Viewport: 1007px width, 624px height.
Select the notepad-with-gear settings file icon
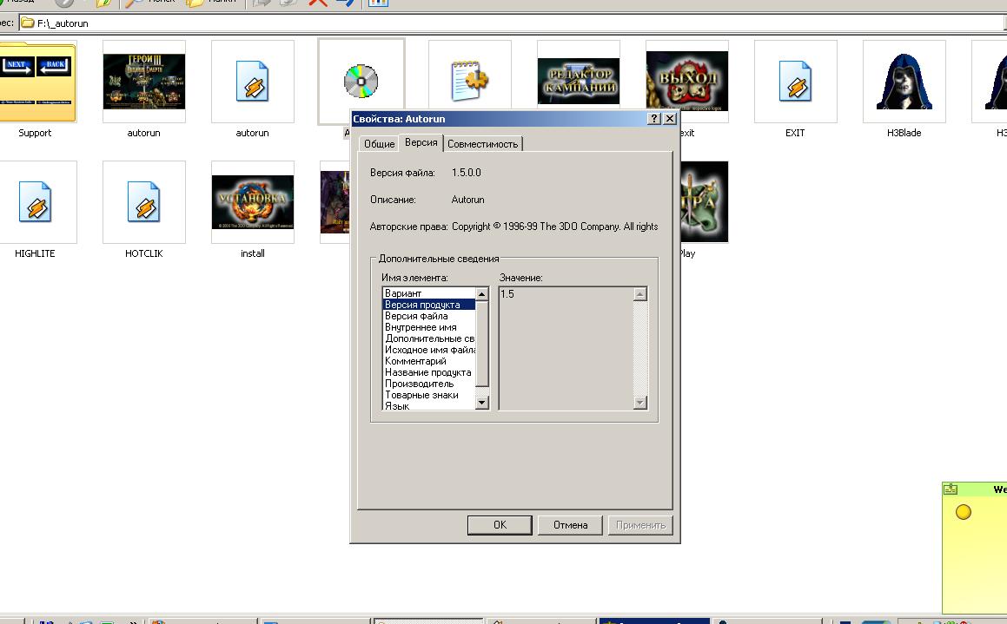469,81
